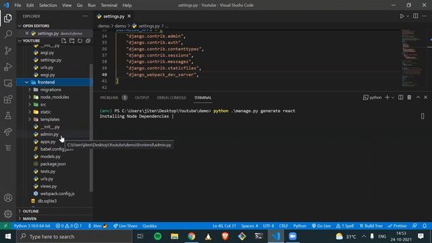Open the terminal launch profile dropdown
The width and height of the screenshot is (432, 243).
(x=393, y=97)
